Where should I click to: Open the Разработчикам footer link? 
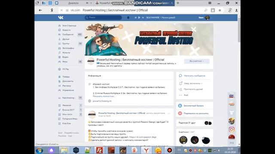[72, 133]
